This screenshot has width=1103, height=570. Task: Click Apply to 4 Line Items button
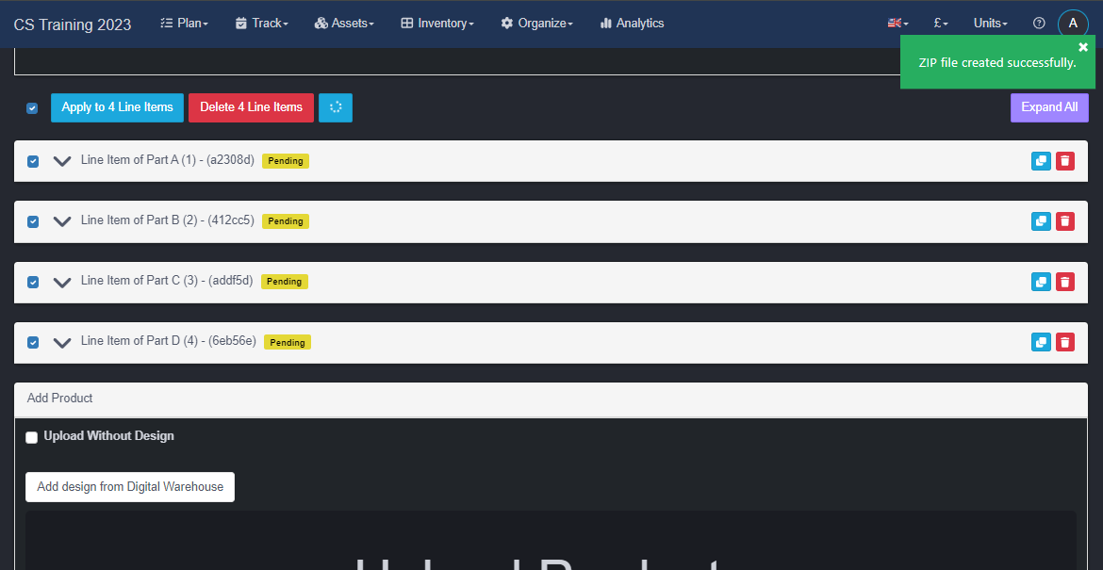117,107
